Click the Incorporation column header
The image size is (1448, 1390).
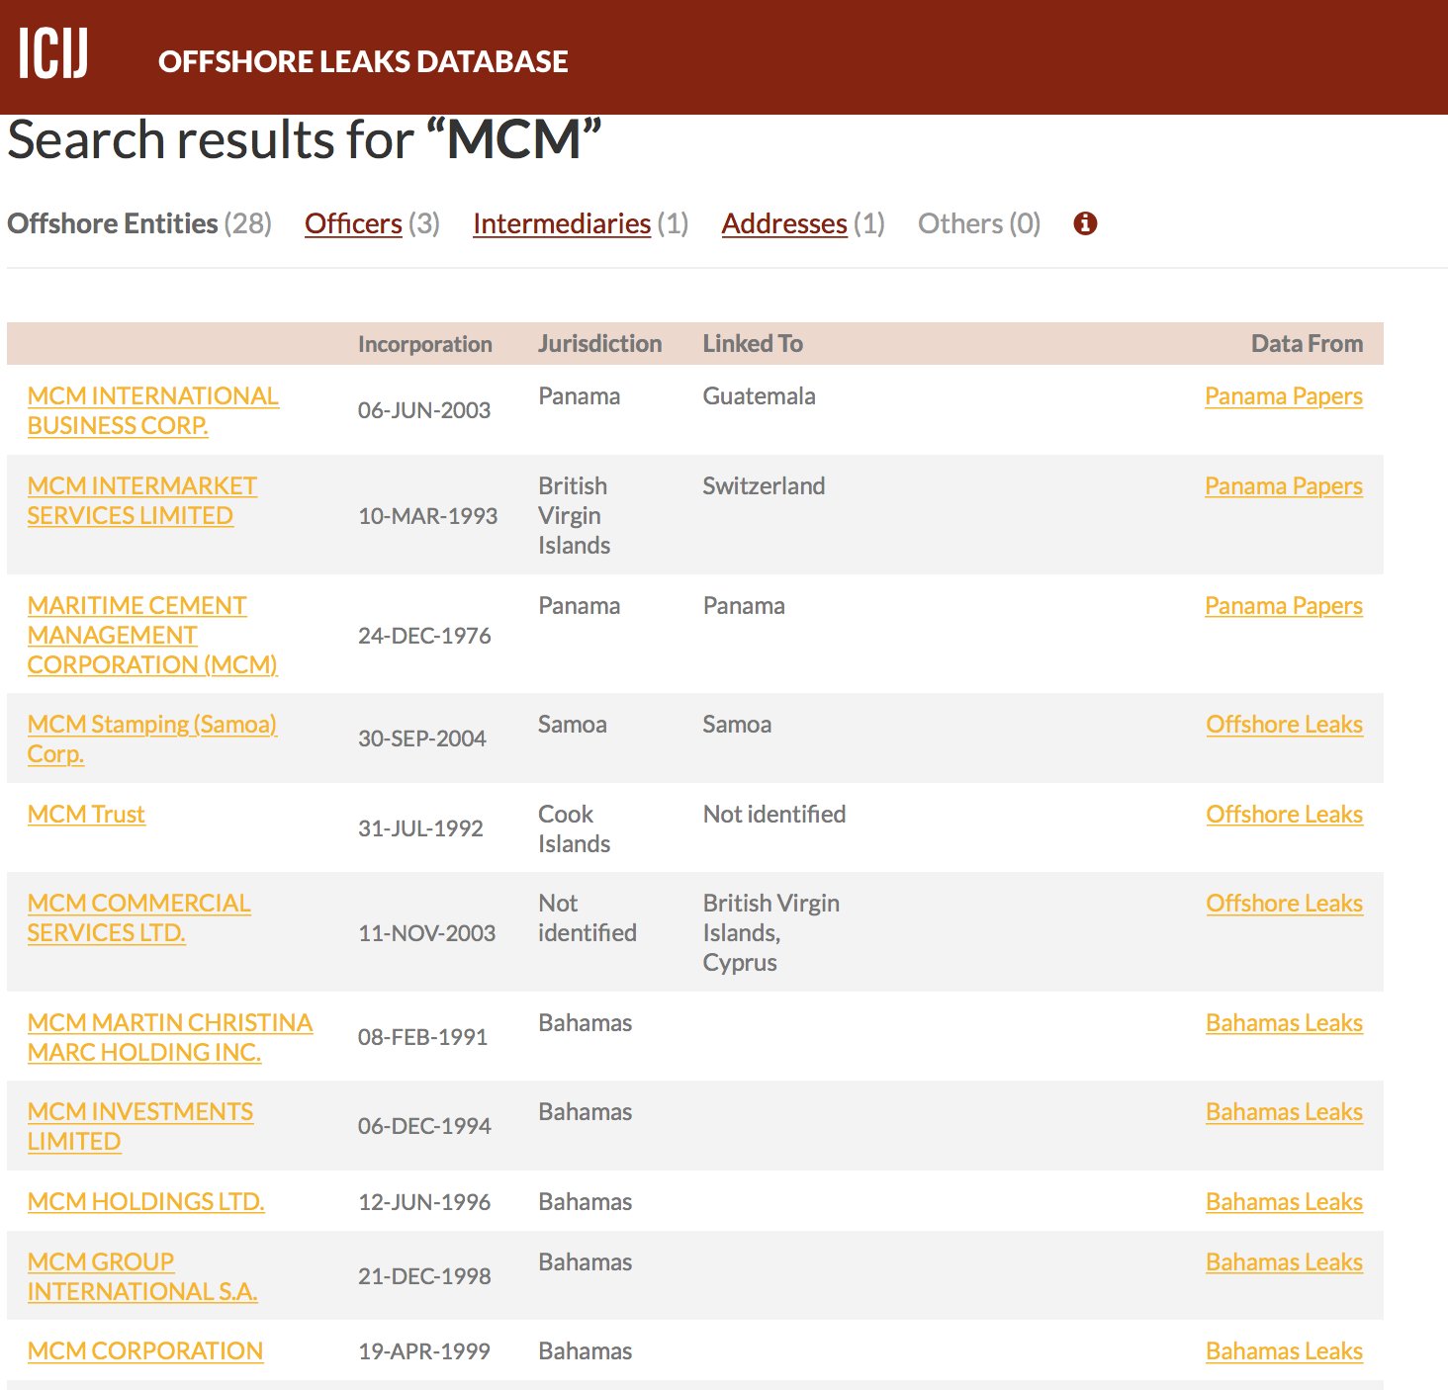tap(425, 344)
